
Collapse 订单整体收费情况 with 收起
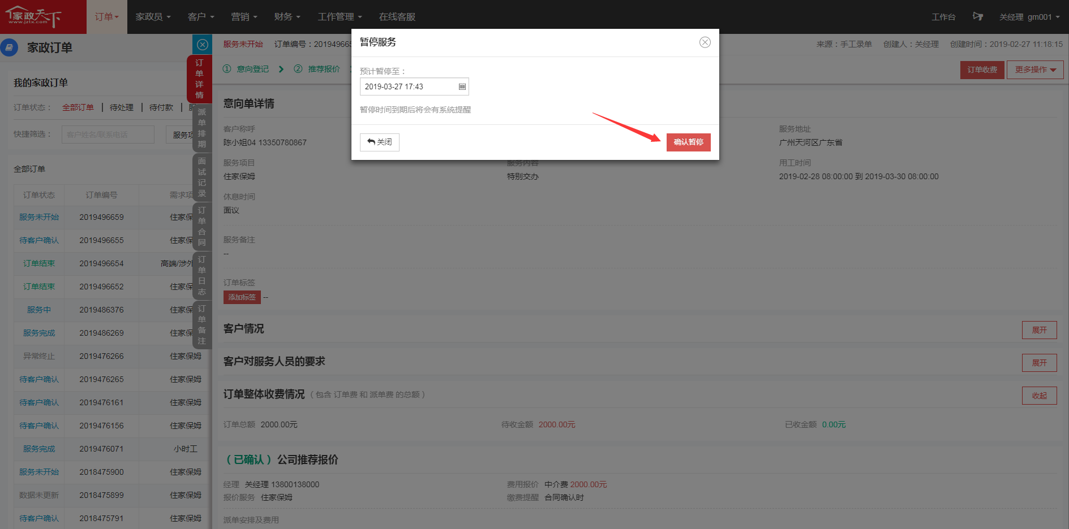[x=1039, y=396]
